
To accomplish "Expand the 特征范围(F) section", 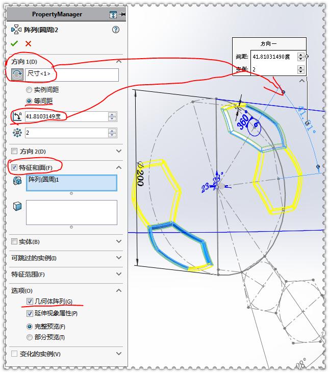I will click(x=119, y=274).
